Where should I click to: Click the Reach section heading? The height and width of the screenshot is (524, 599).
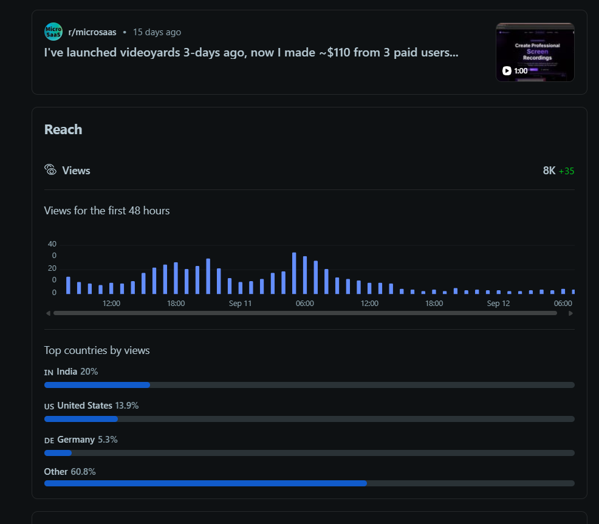(x=63, y=129)
